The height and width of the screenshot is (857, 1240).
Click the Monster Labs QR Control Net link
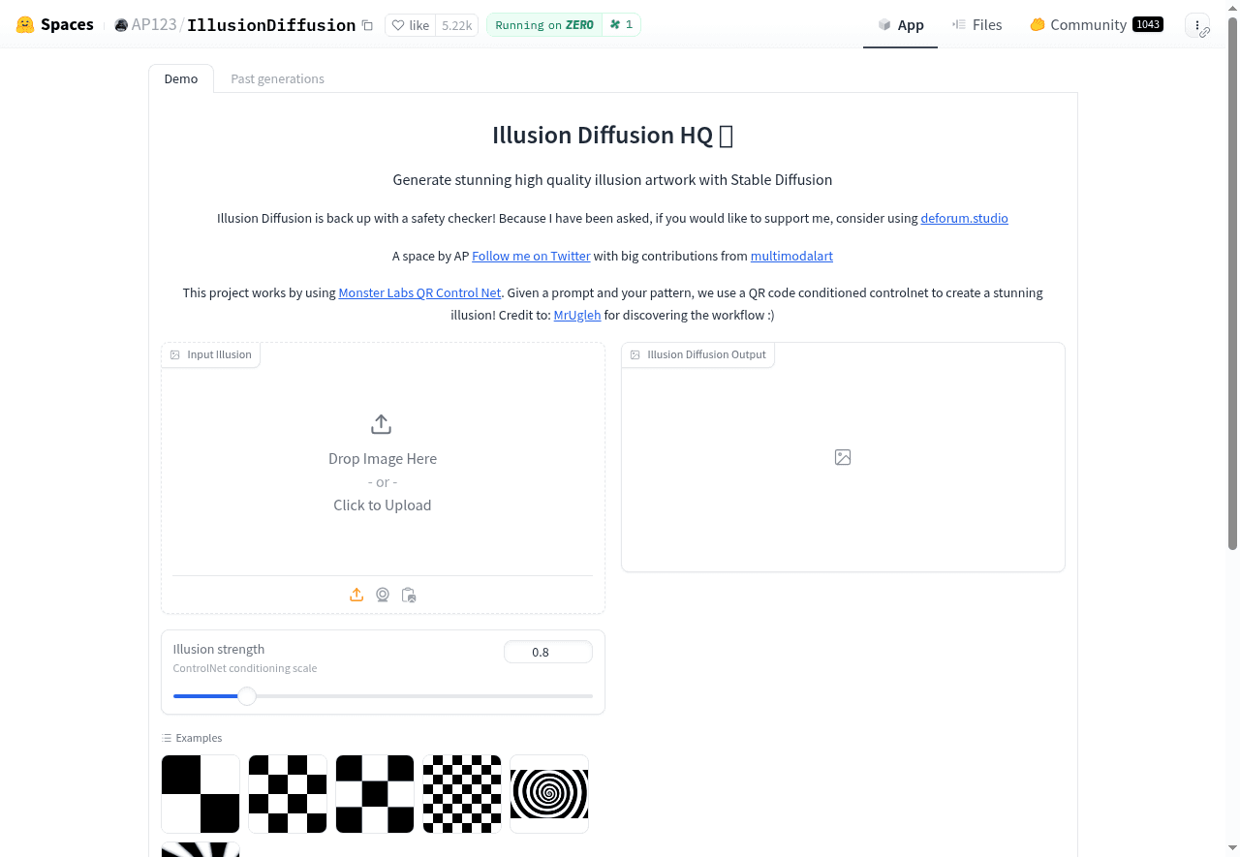[419, 292]
